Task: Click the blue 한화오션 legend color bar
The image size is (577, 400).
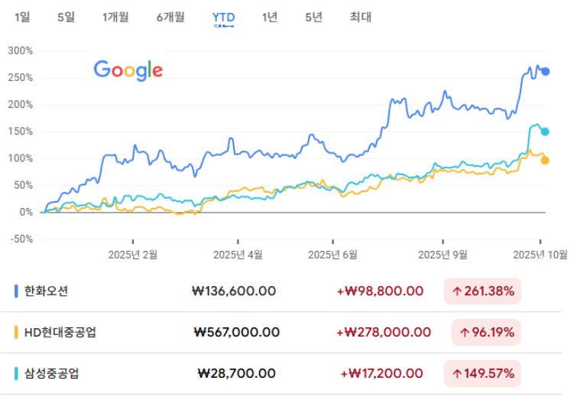Action: 17,291
